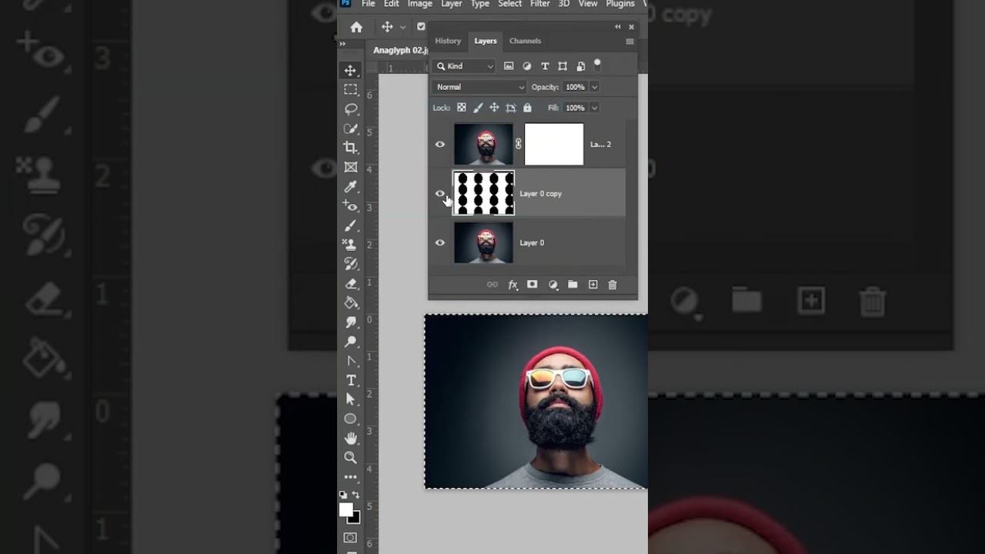Toggle lock transparent pixels
Screen dimensions: 985x554
[x=462, y=108]
